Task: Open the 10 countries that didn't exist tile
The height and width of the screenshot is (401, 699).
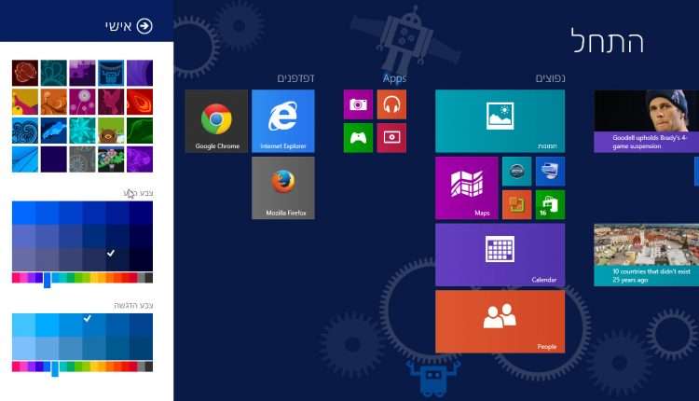Action: pos(647,255)
